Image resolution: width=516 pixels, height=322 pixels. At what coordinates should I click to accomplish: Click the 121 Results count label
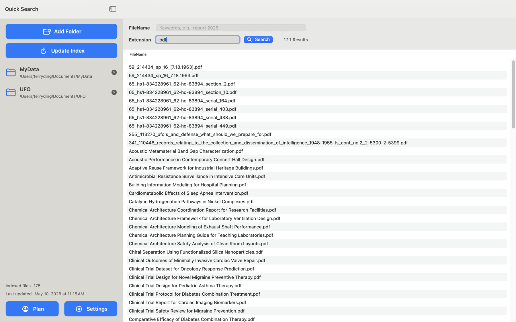coord(296,40)
